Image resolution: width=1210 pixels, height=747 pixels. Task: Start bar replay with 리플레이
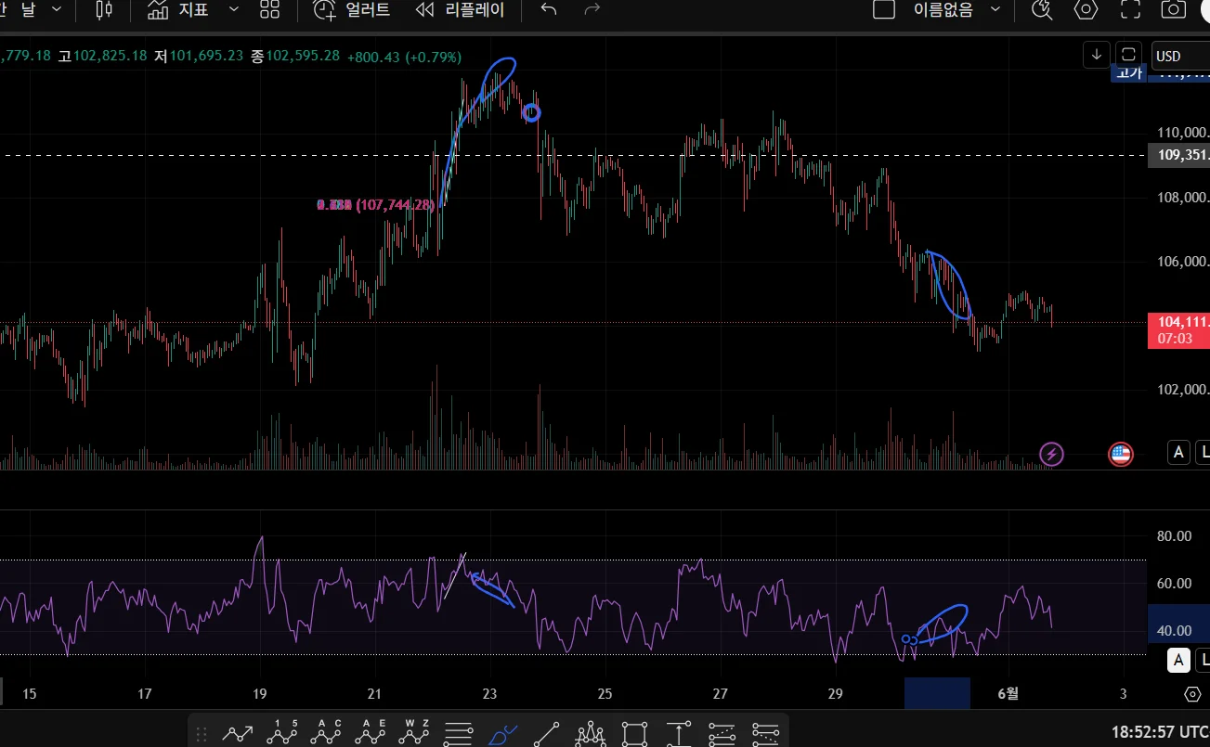[460, 10]
